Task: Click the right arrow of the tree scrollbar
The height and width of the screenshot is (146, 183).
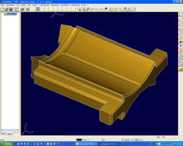Action: click(18, 130)
